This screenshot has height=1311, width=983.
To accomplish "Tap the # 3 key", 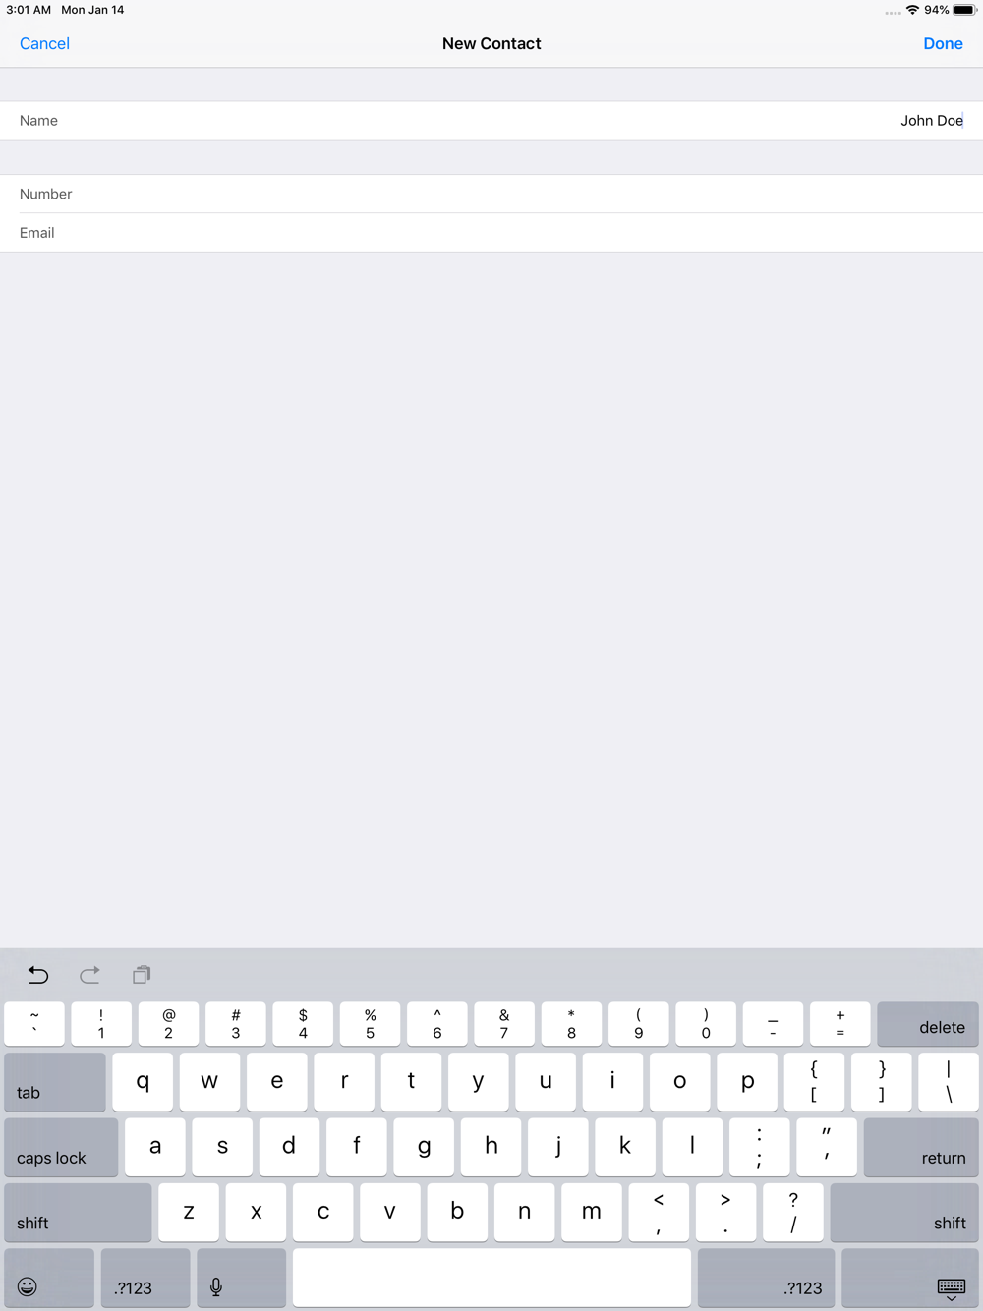I will click(x=236, y=1024).
